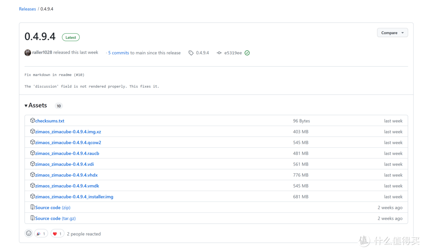Download Source code (tar.gz)
The image size is (424, 251).
point(55,218)
